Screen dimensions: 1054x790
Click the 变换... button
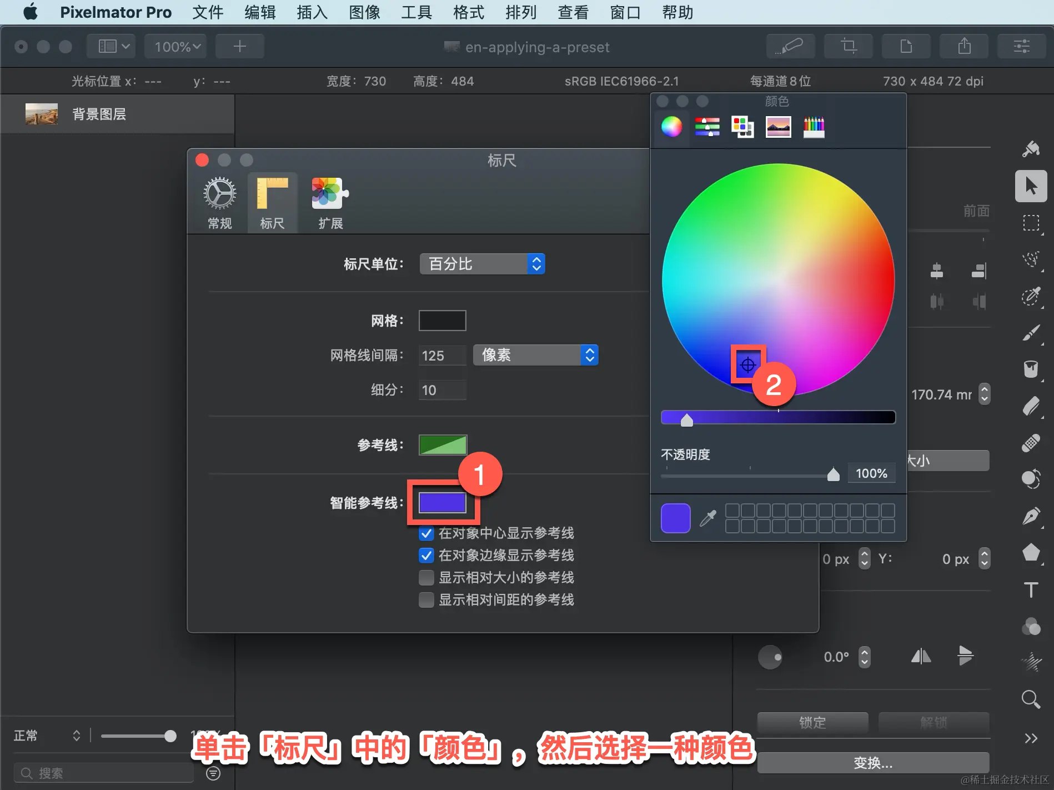click(x=873, y=763)
